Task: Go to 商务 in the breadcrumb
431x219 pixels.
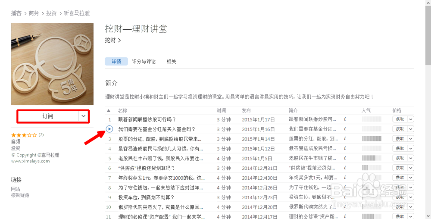Action: coord(34,13)
